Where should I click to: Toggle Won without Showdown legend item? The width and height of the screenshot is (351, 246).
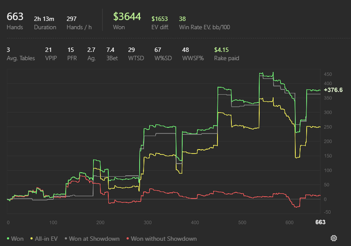161,238
